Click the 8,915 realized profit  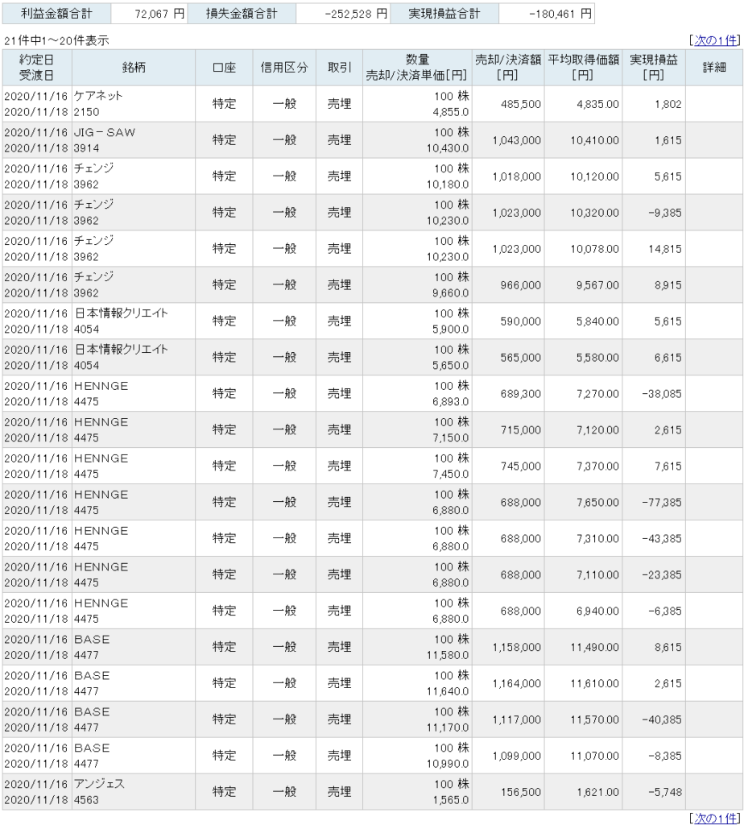pyautogui.click(x=668, y=285)
